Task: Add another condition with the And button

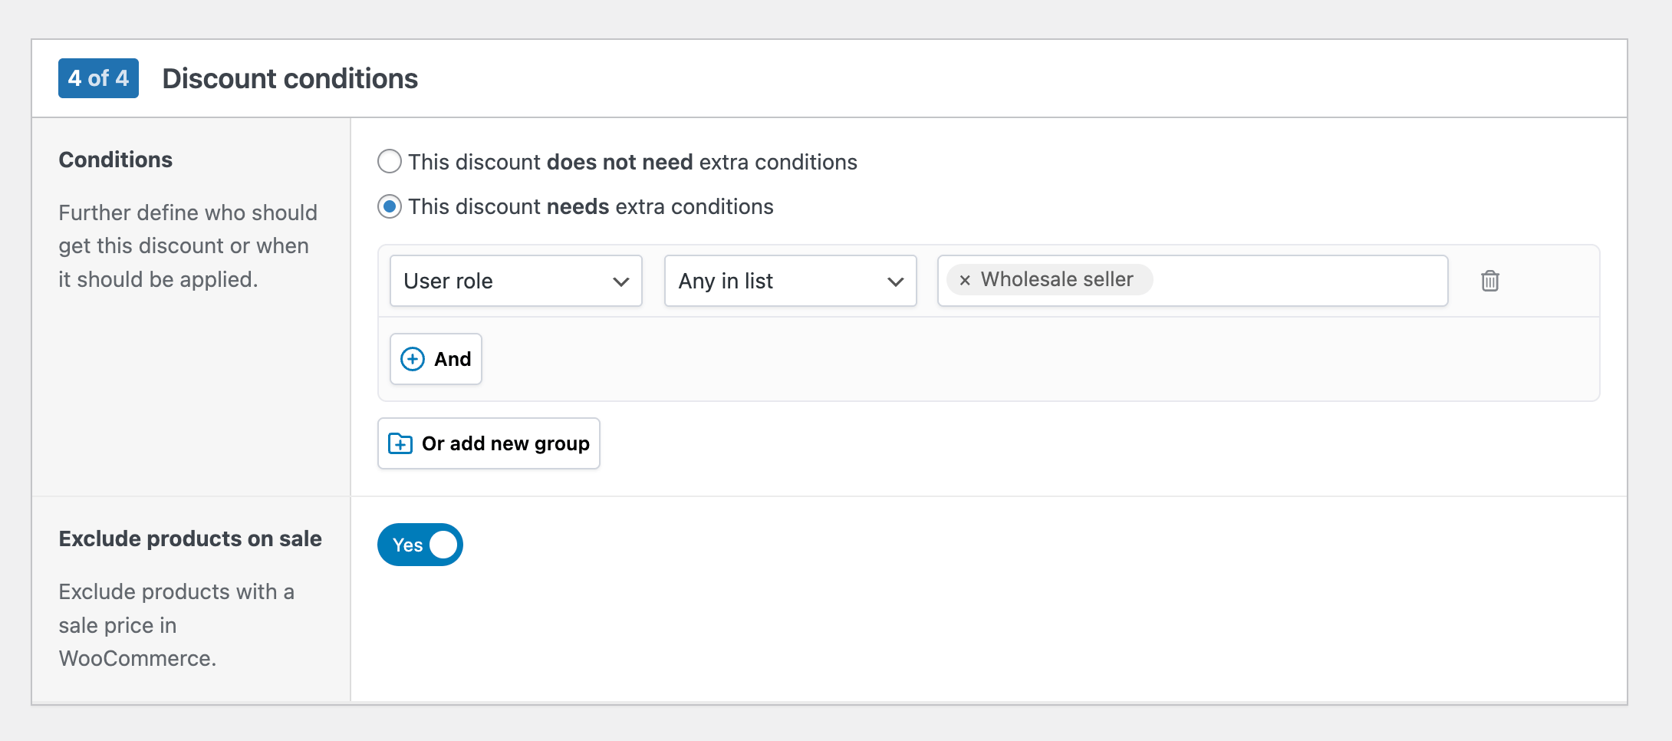Action: tap(436, 359)
